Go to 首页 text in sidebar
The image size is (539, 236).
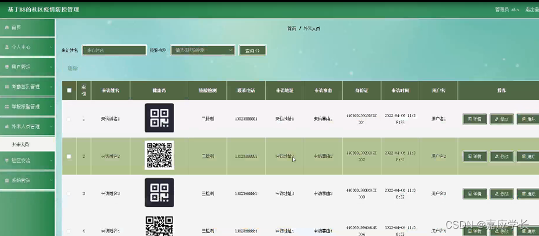tap(17, 27)
